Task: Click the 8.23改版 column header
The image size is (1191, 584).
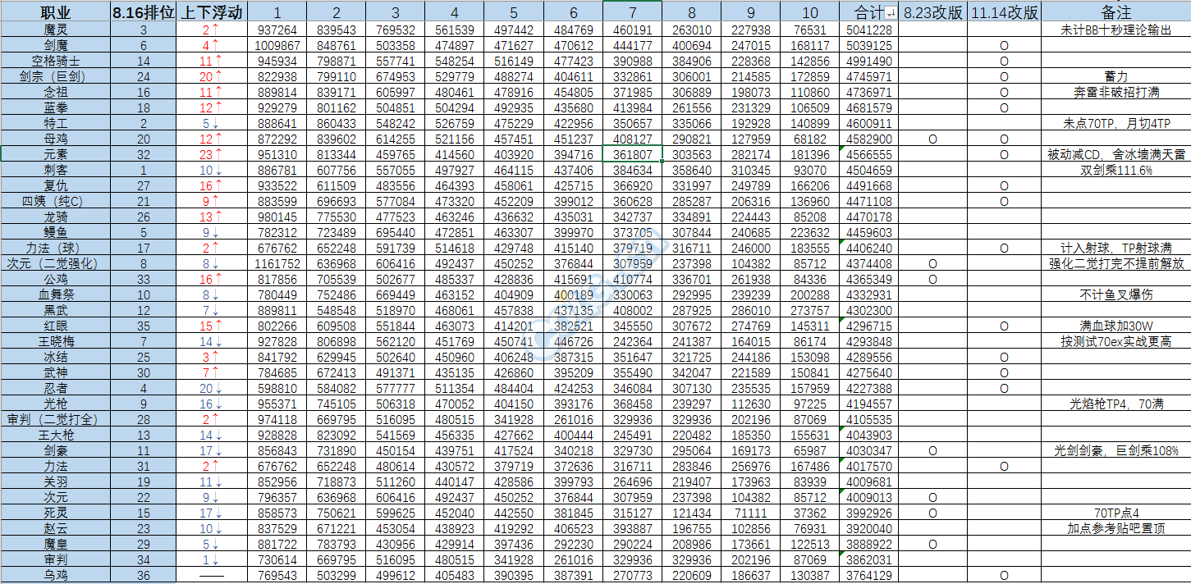Action: pyautogui.click(x=932, y=13)
